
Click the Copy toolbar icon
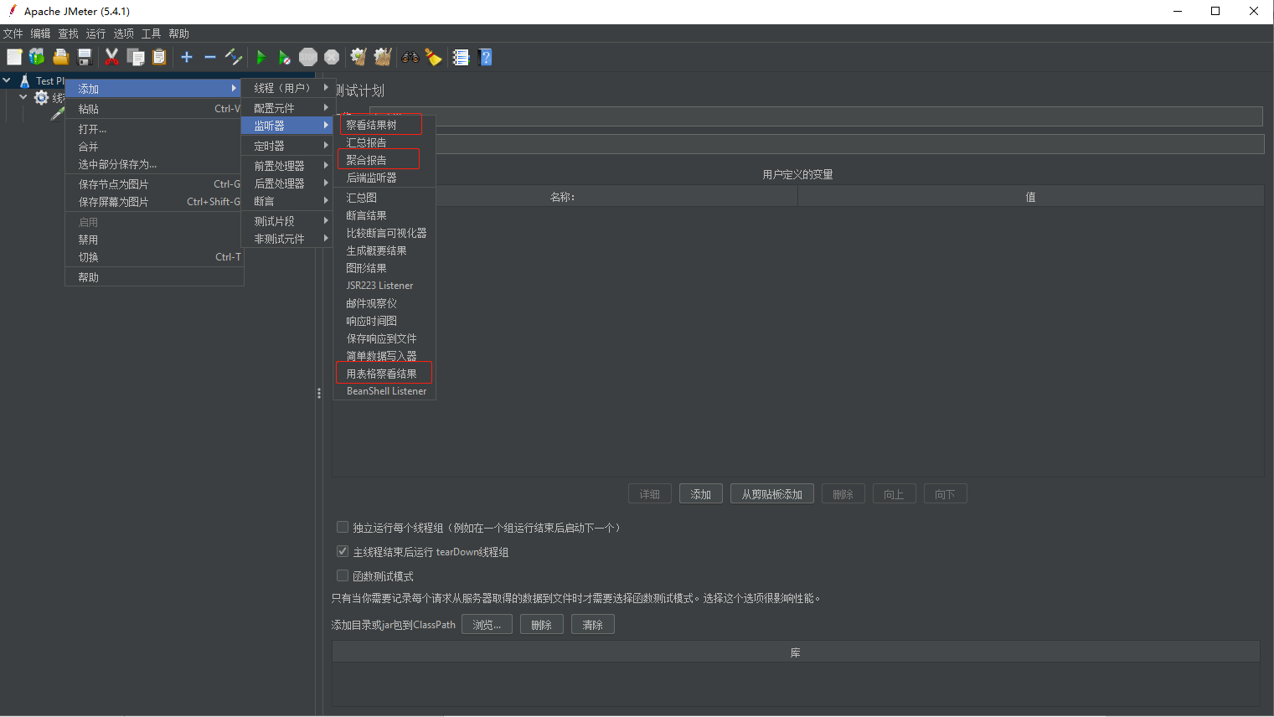tap(136, 57)
